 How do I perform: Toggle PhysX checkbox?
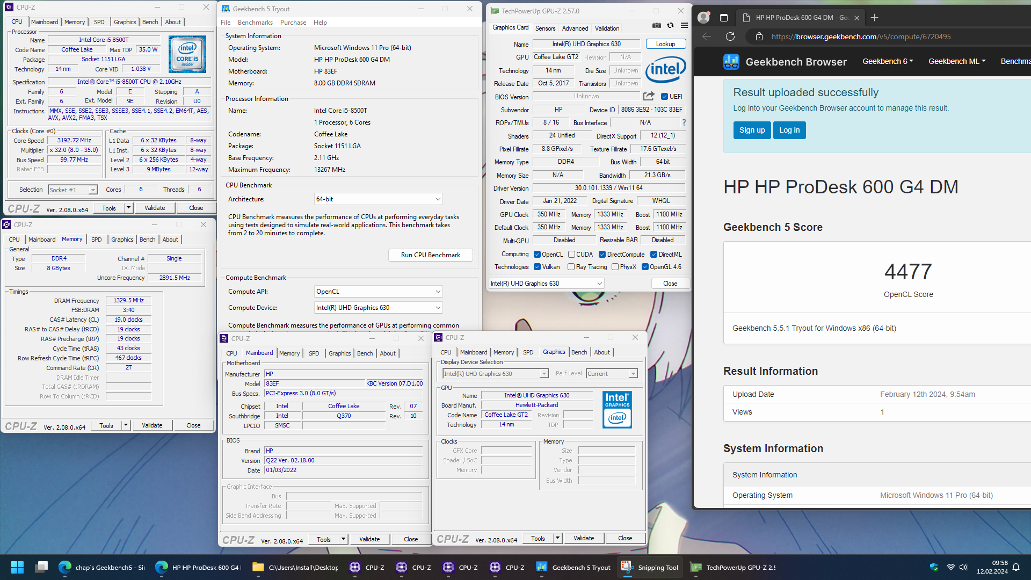615,267
